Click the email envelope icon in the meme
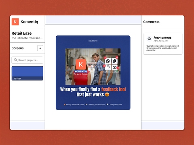 tap(114, 67)
